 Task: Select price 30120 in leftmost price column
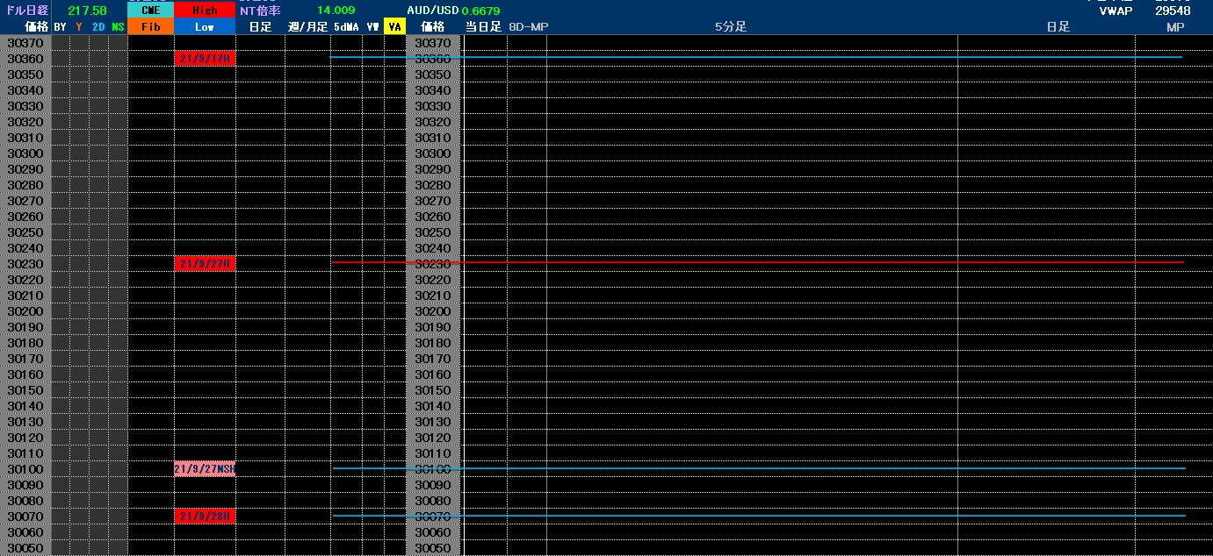[x=25, y=438]
